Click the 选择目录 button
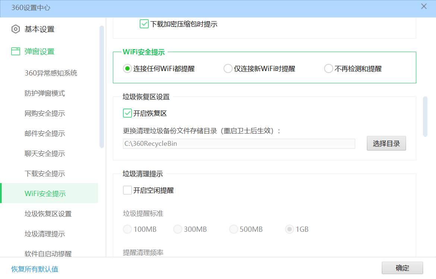Viewport: 436px width, 279px height. 386,143
